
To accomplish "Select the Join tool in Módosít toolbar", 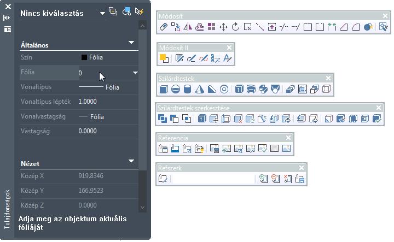I will tap(332, 27).
